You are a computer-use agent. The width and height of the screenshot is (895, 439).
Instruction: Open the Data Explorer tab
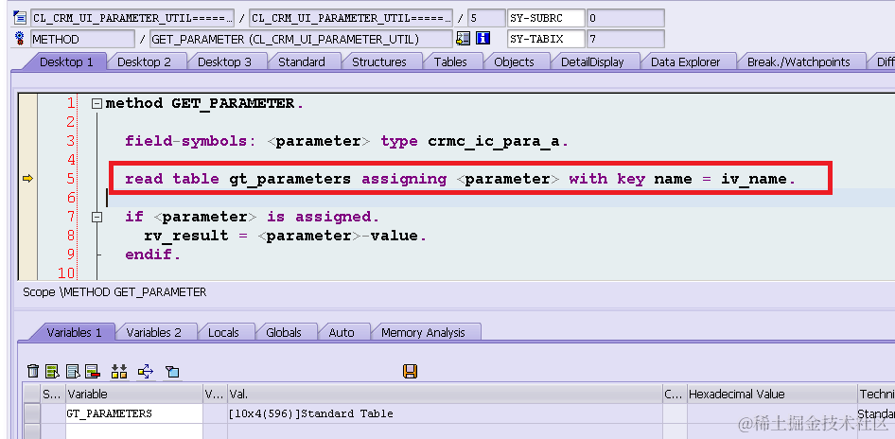click(x=686, y=61)
